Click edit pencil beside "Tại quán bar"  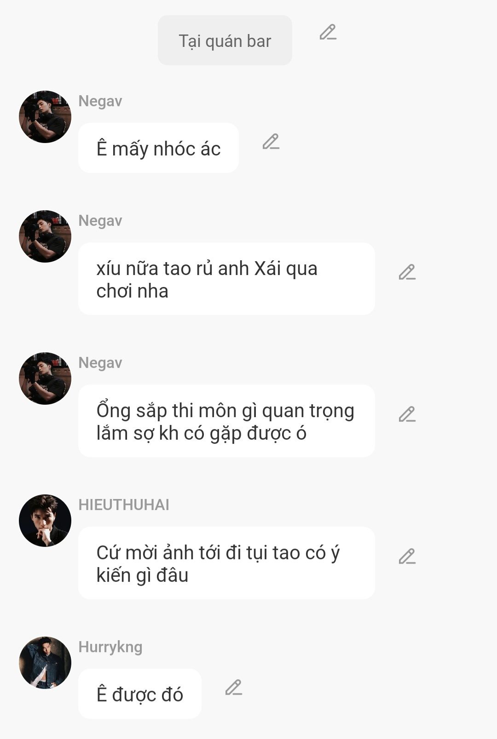(x=328, y=32)
